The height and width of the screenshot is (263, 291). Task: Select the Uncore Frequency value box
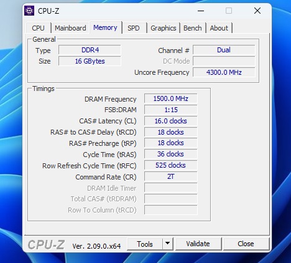point(224,72)
